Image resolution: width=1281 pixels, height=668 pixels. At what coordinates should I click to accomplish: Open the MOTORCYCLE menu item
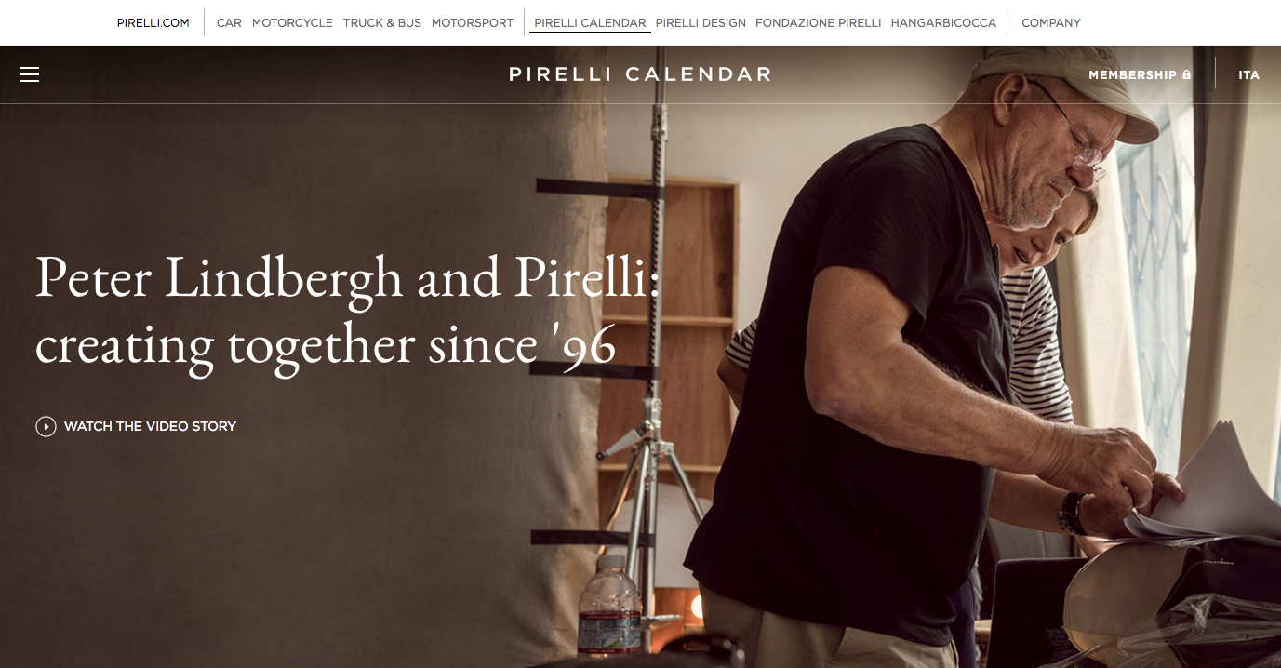(292, 22)
